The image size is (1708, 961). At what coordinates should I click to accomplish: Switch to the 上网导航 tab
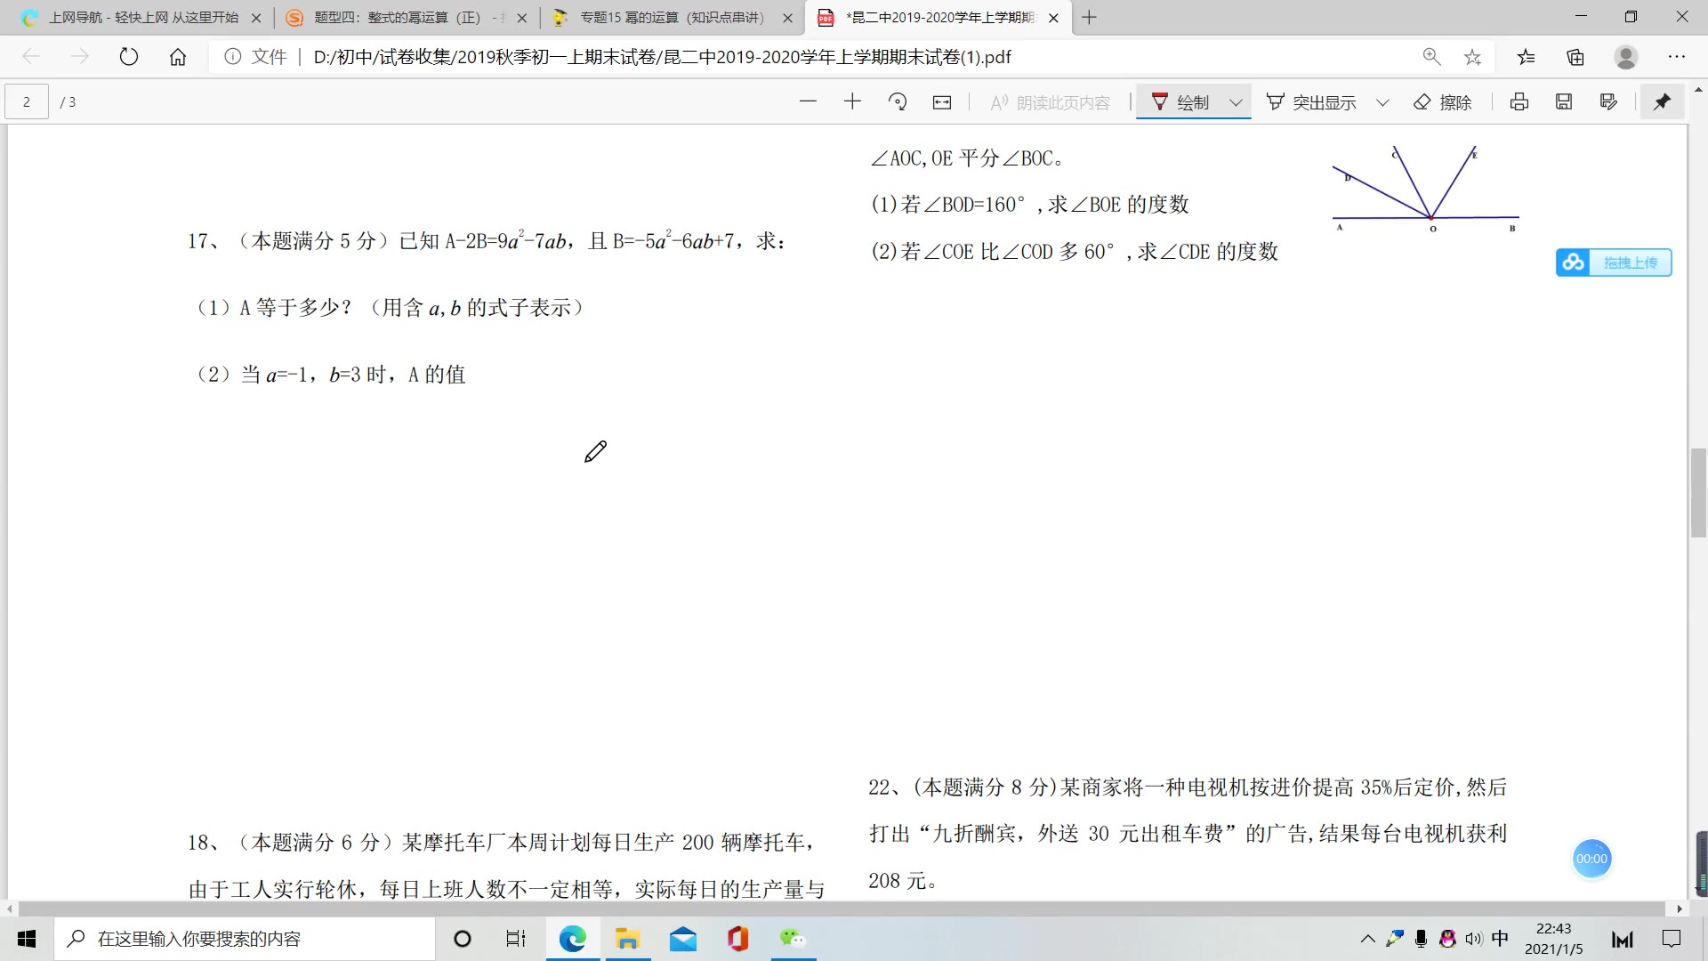pyautogui.click(x=142, y=18)
